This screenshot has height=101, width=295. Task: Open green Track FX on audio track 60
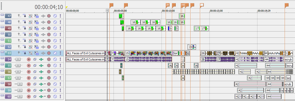click(41, 97)
